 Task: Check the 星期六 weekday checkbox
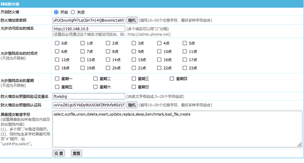pos(96,87)
